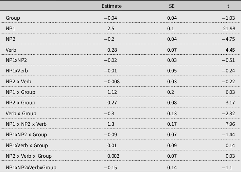This screenshot has height=172, width=241.
Task: Select the SE value 0.13
Action: (172, 113)
